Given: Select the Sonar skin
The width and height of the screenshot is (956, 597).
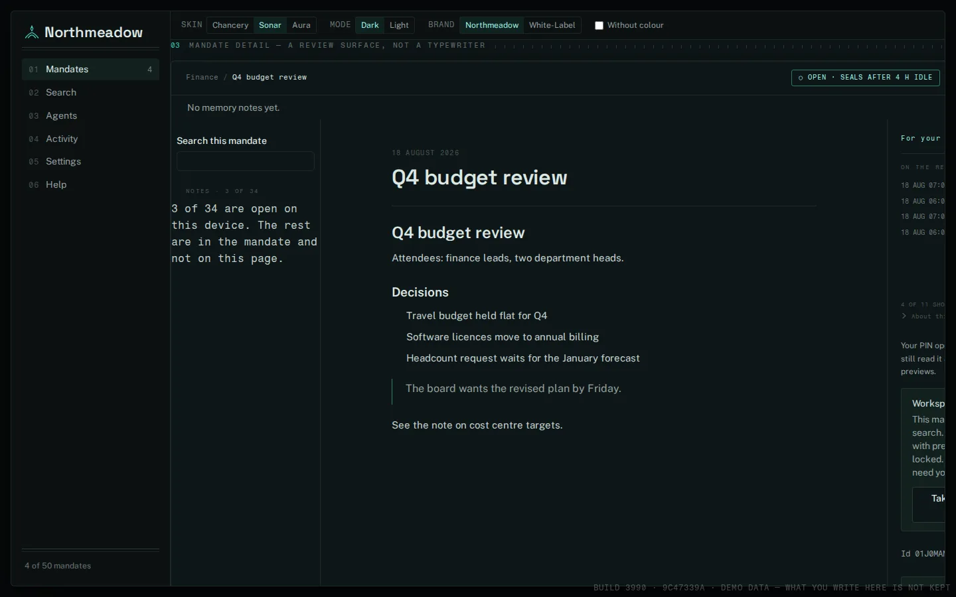Looking at the screenshot, I should click(x=270, y=25).
